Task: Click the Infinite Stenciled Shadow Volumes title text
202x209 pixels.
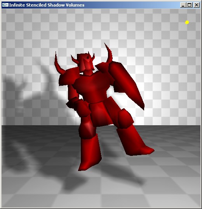Action: [47, 5]
